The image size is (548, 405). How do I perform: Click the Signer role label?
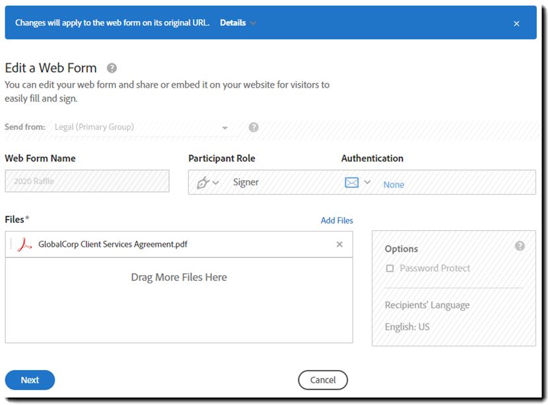(x=246, y=182)
